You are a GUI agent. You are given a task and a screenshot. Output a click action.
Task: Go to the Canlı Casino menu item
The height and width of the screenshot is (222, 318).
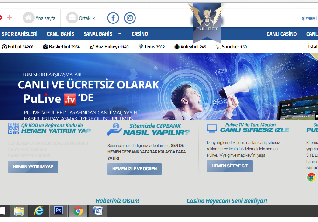pos(281,34)
